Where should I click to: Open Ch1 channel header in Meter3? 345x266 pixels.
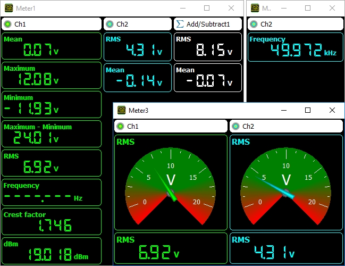point(171,126)
